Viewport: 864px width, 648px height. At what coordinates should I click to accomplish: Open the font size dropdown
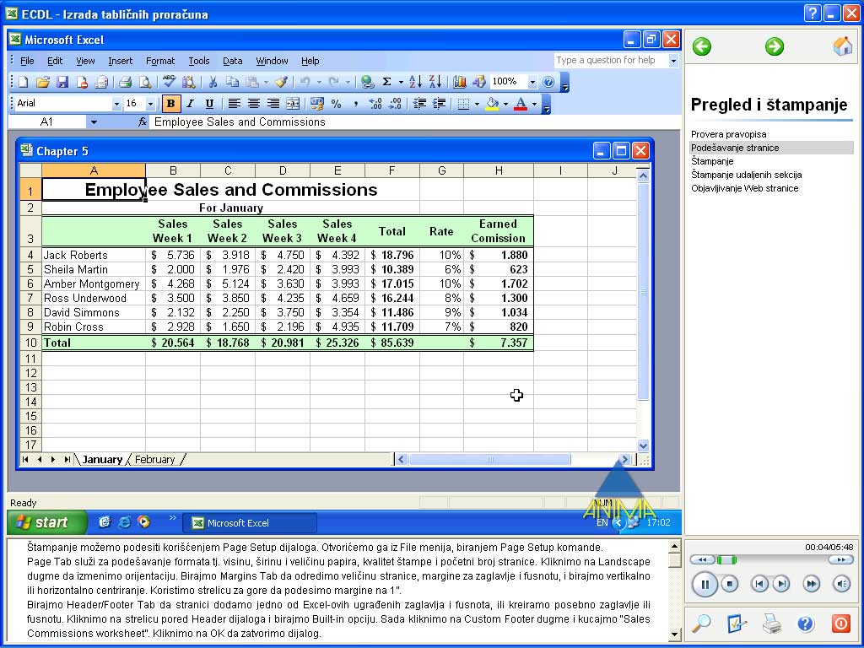pos(149,103)
